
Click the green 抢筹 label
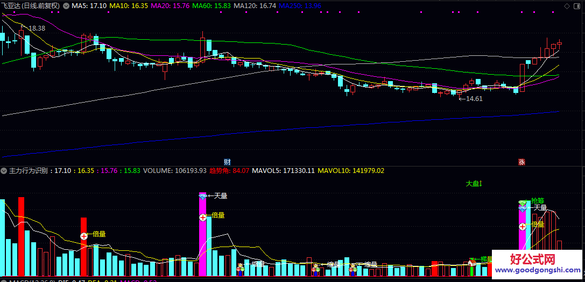pos(538,201)
